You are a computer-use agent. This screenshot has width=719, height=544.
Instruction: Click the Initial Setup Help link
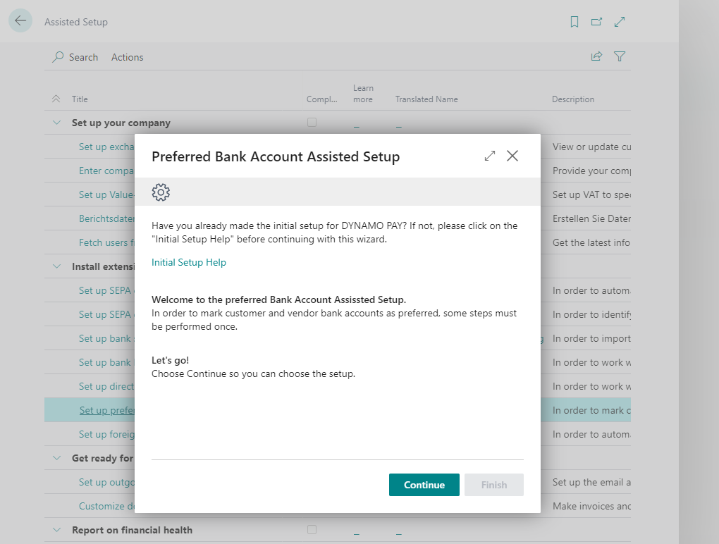[188, 262]
